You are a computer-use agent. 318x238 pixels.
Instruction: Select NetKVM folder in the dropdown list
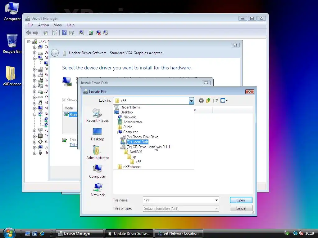136,152
